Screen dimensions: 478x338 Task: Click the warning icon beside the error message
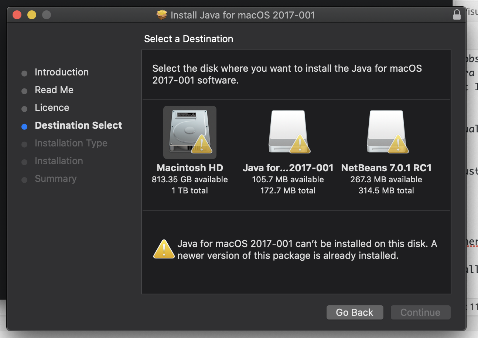point(164,249)
